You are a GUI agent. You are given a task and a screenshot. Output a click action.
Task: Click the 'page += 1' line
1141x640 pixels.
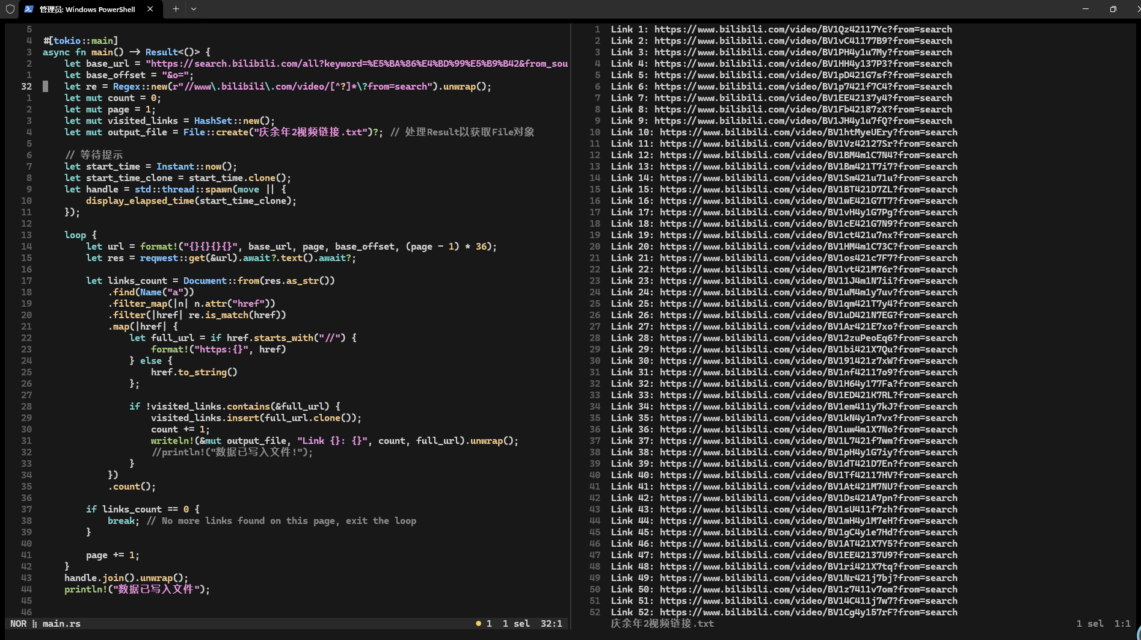coord(112,555)
